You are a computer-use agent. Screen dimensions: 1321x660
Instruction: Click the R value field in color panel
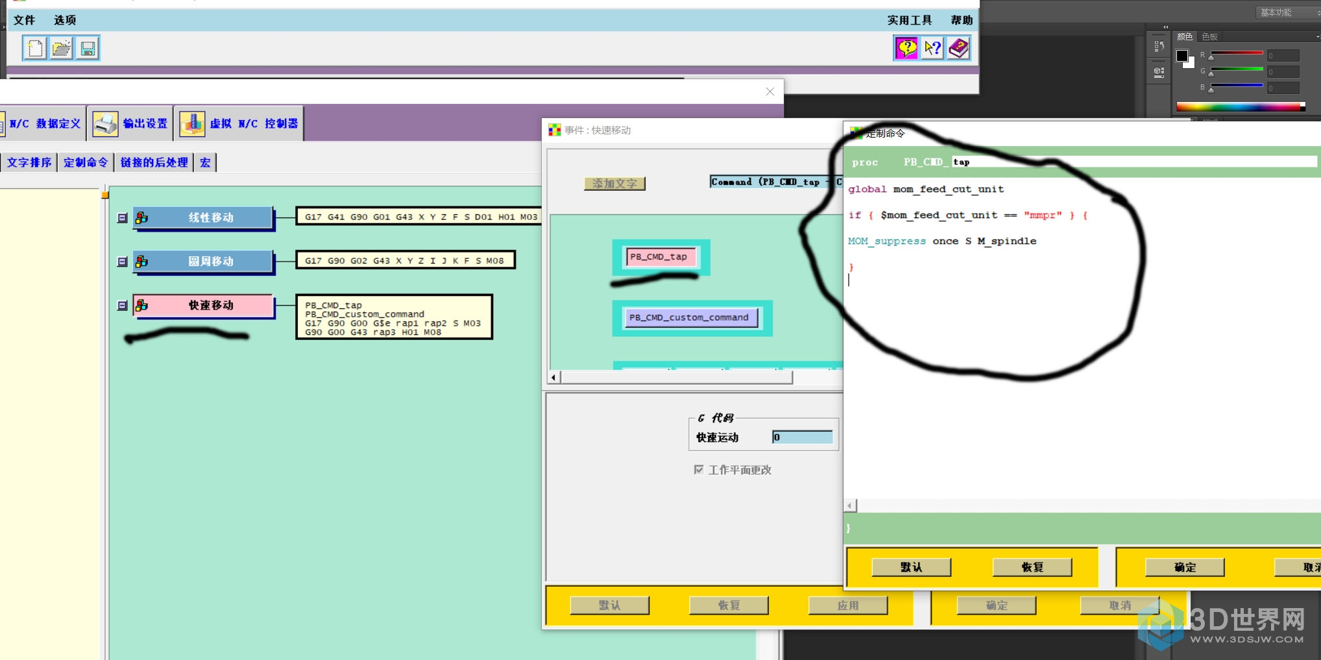pyautogui.click(x=1283, y=55)
